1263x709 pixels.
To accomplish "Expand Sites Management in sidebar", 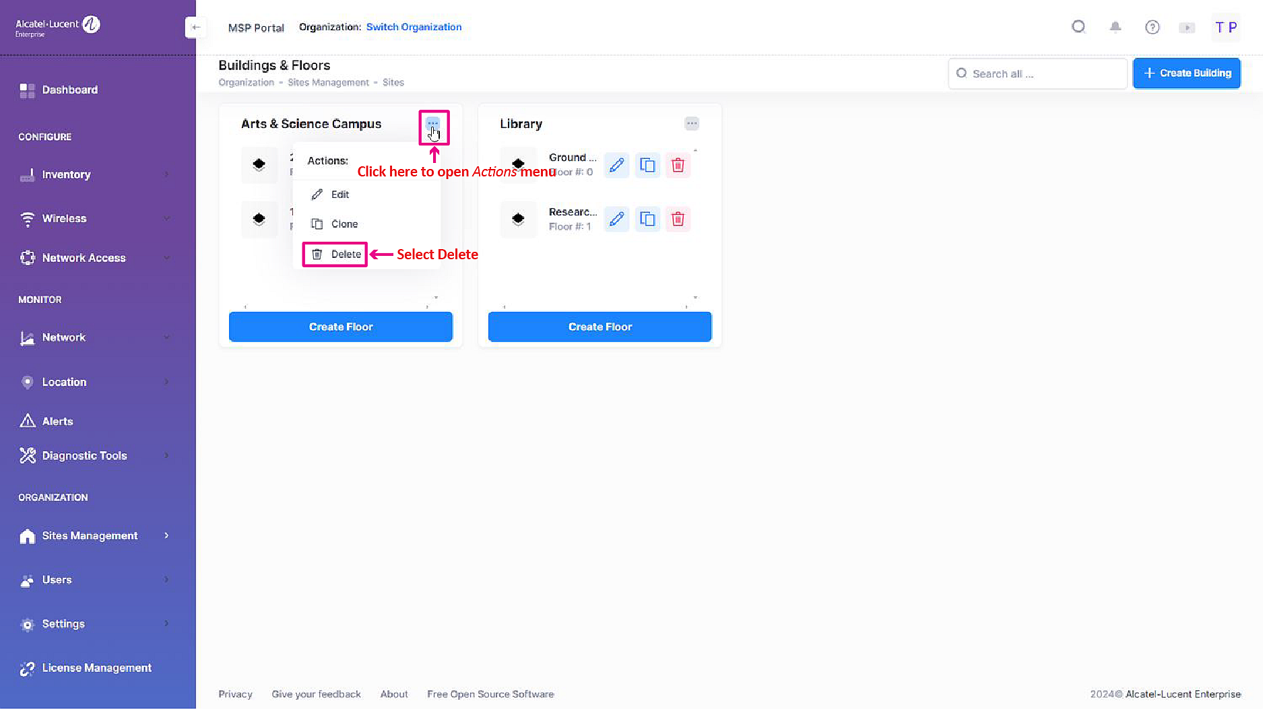I will coord(94,536).
